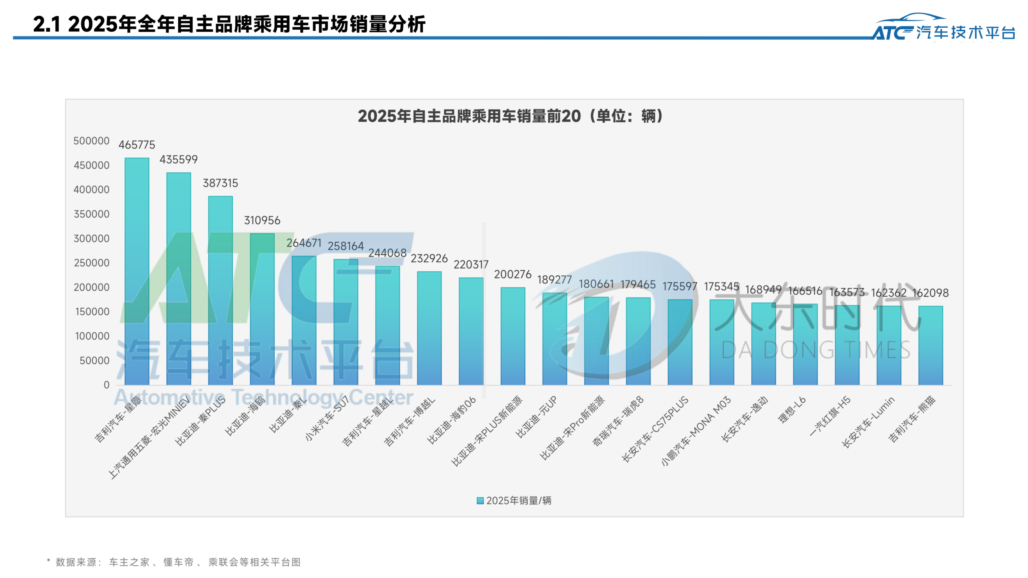Screen dimensions: 1028x578
Task: Click the slide heading 2.1 2025年全年自主品牌乘用车市场销量分析
Action: point(229,24)
